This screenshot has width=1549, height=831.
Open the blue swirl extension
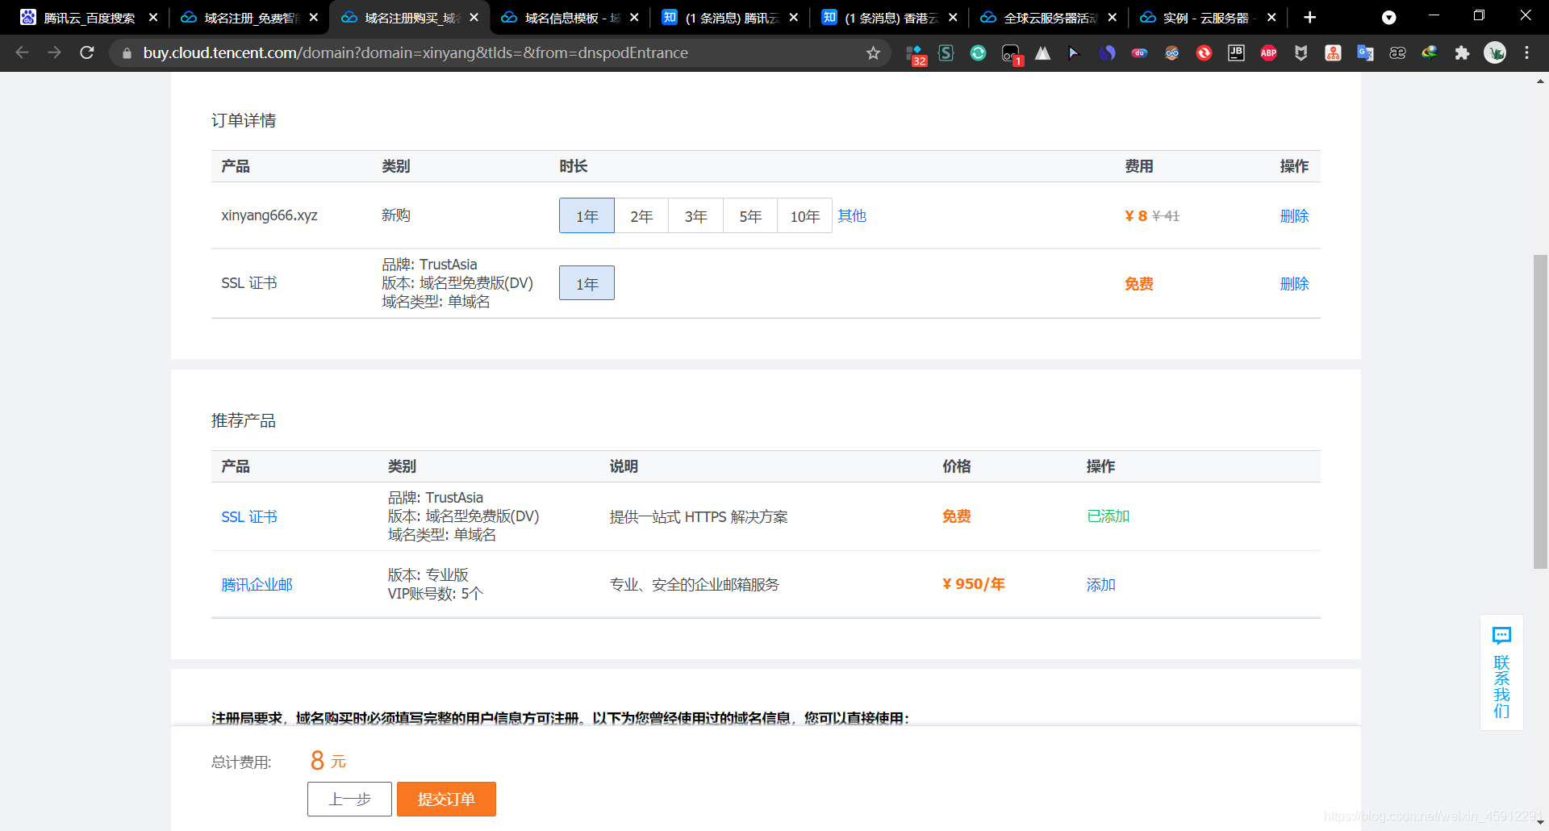(x=1107, y=53)
